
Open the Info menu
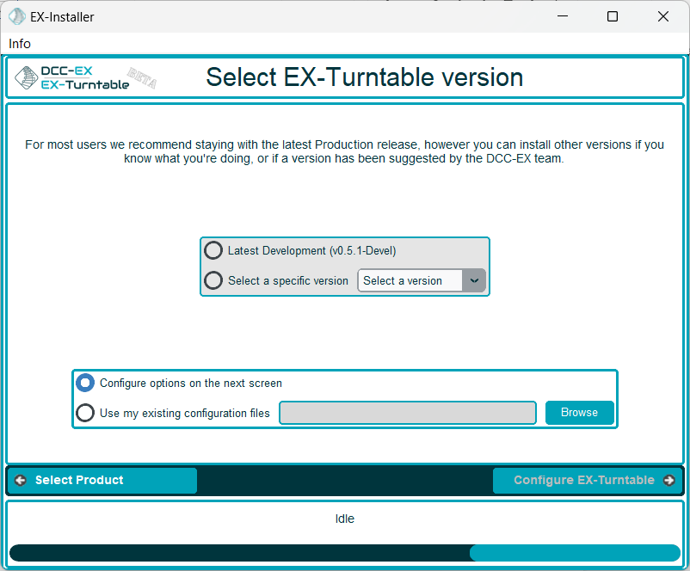tap(20, 44)
